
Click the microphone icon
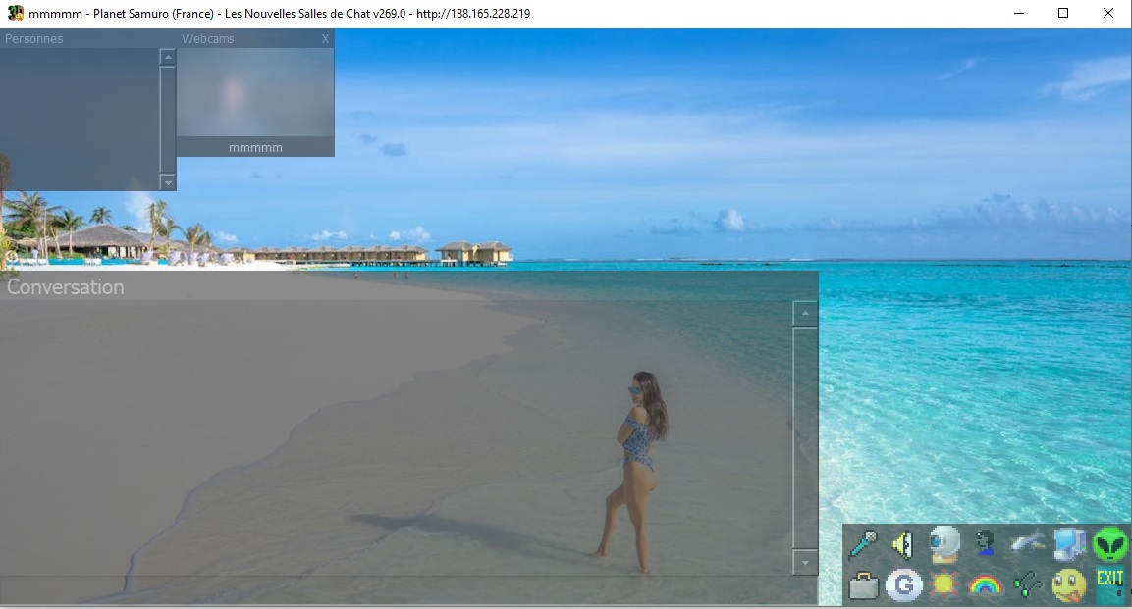tap(862, 543)
